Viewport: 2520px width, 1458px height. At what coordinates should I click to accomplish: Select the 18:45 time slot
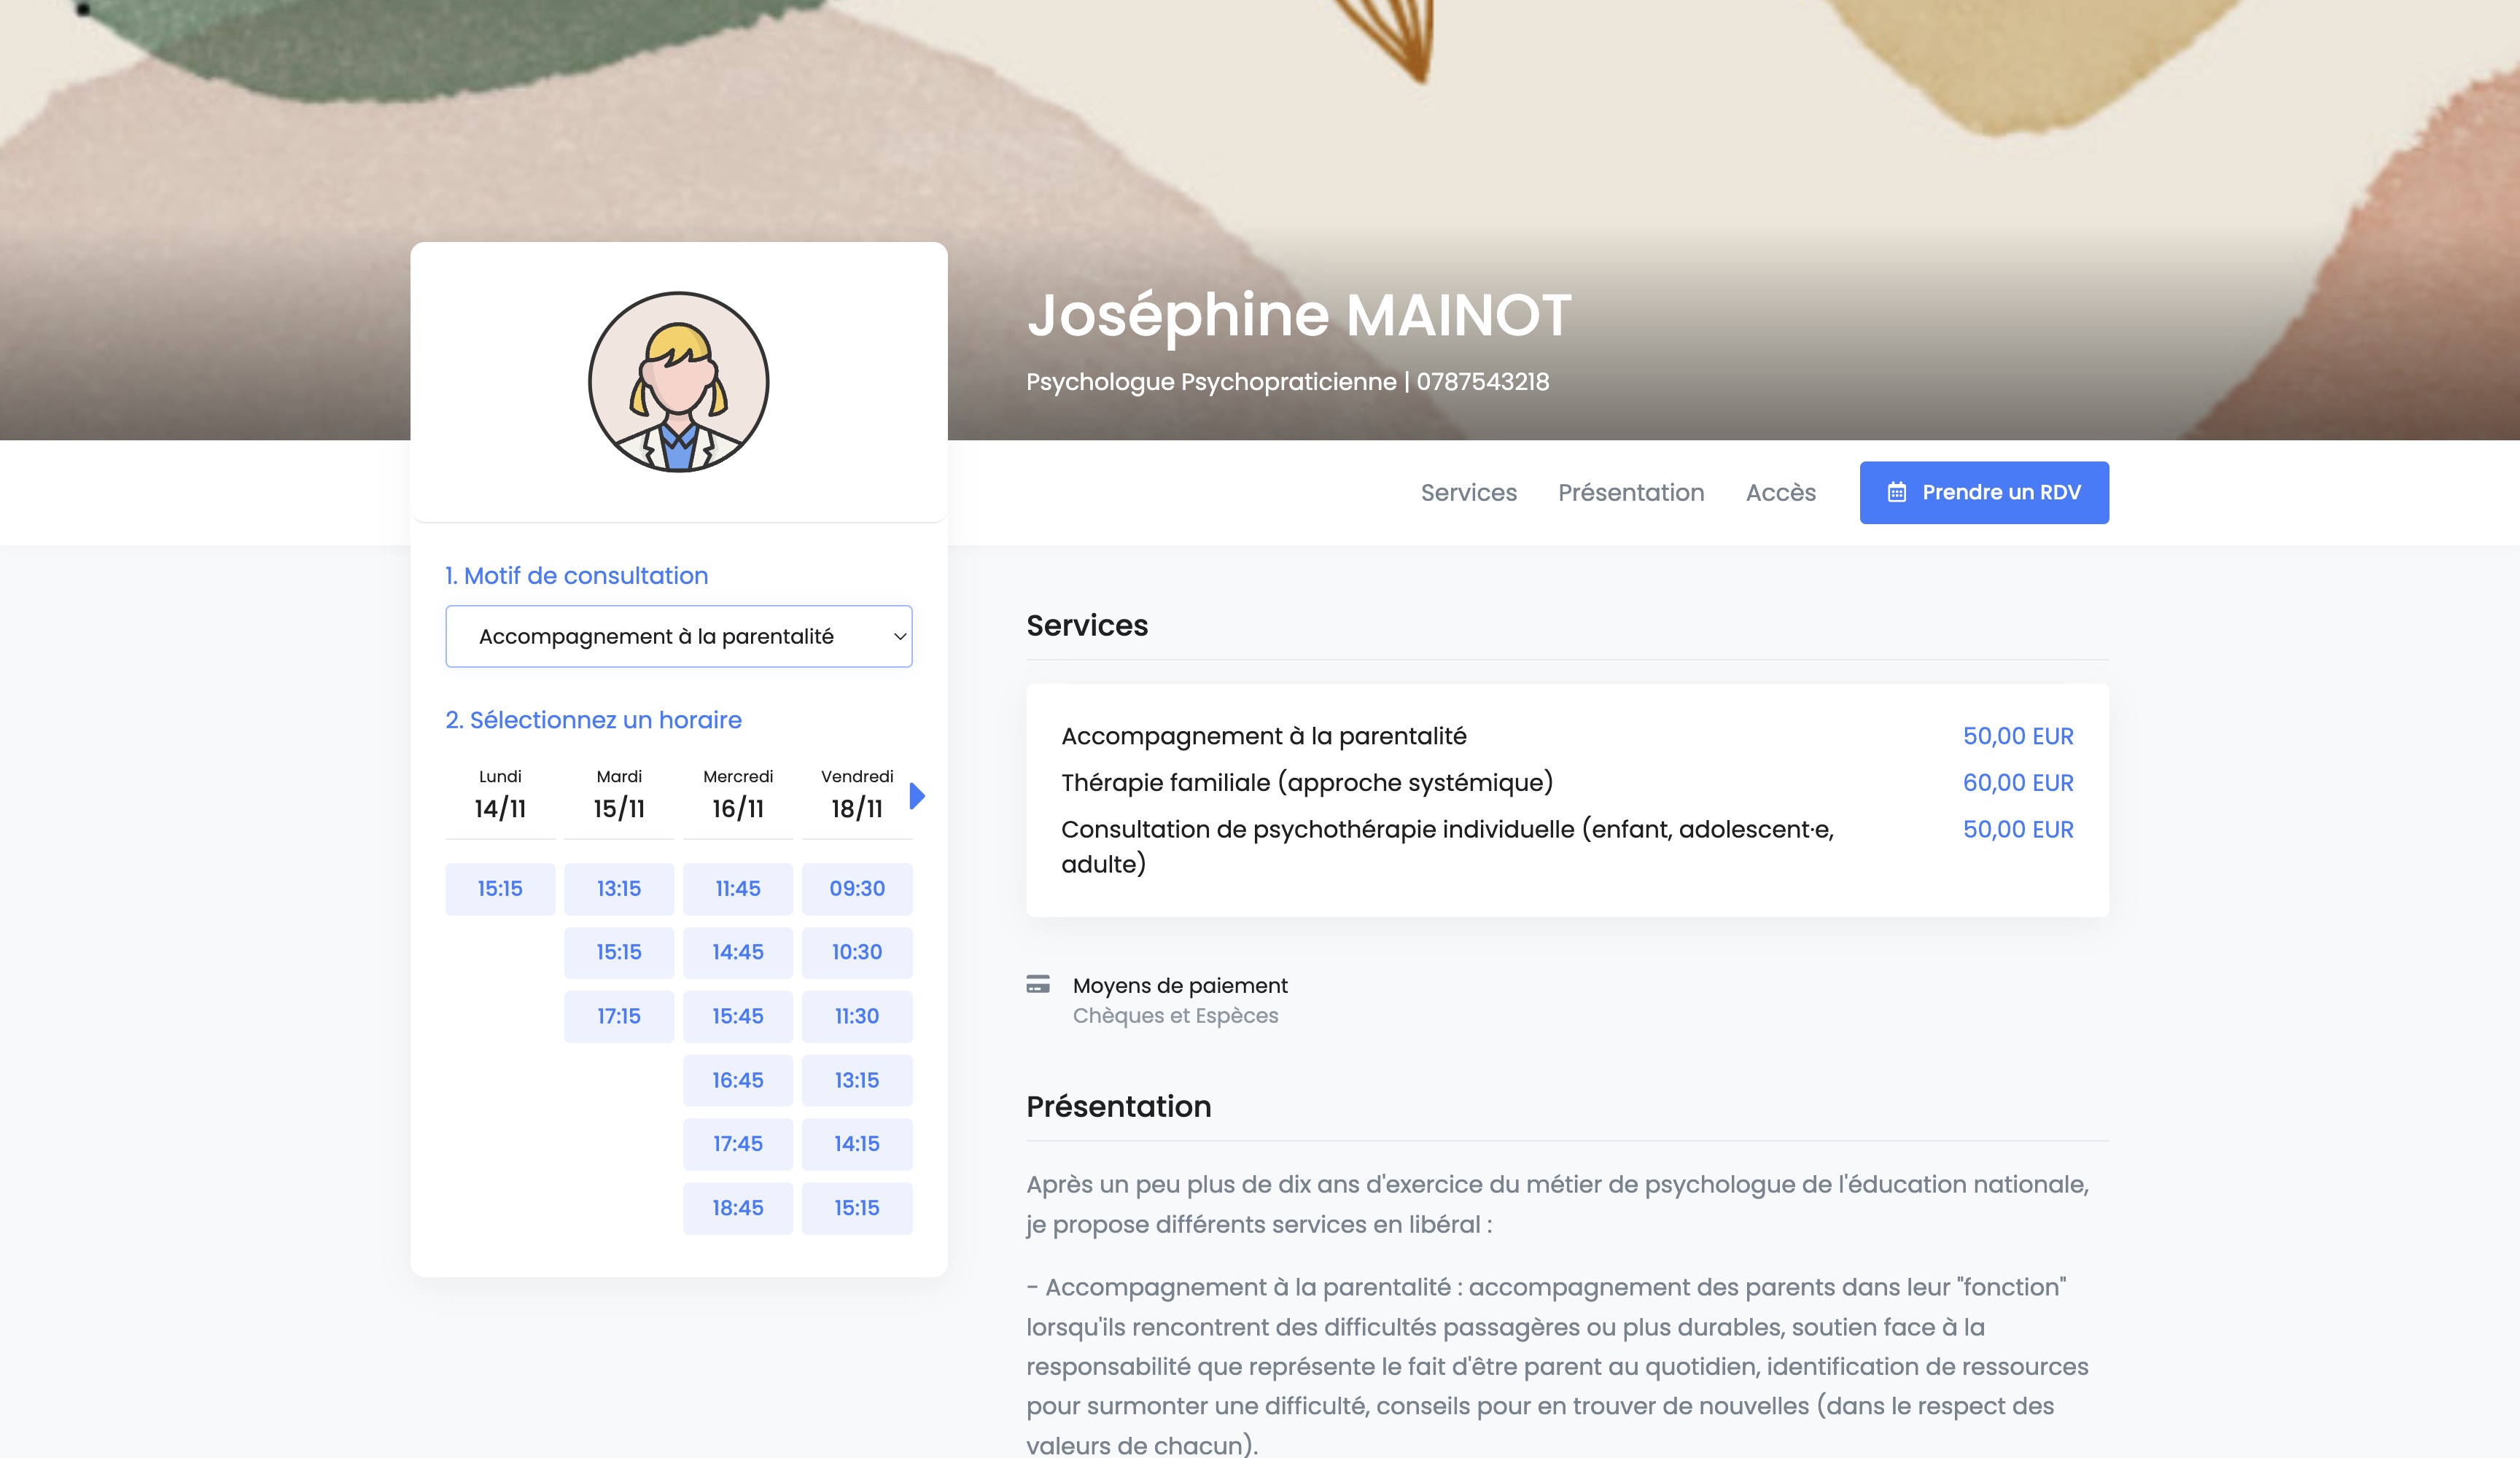pyautogui.click(x=738, y=1208)
